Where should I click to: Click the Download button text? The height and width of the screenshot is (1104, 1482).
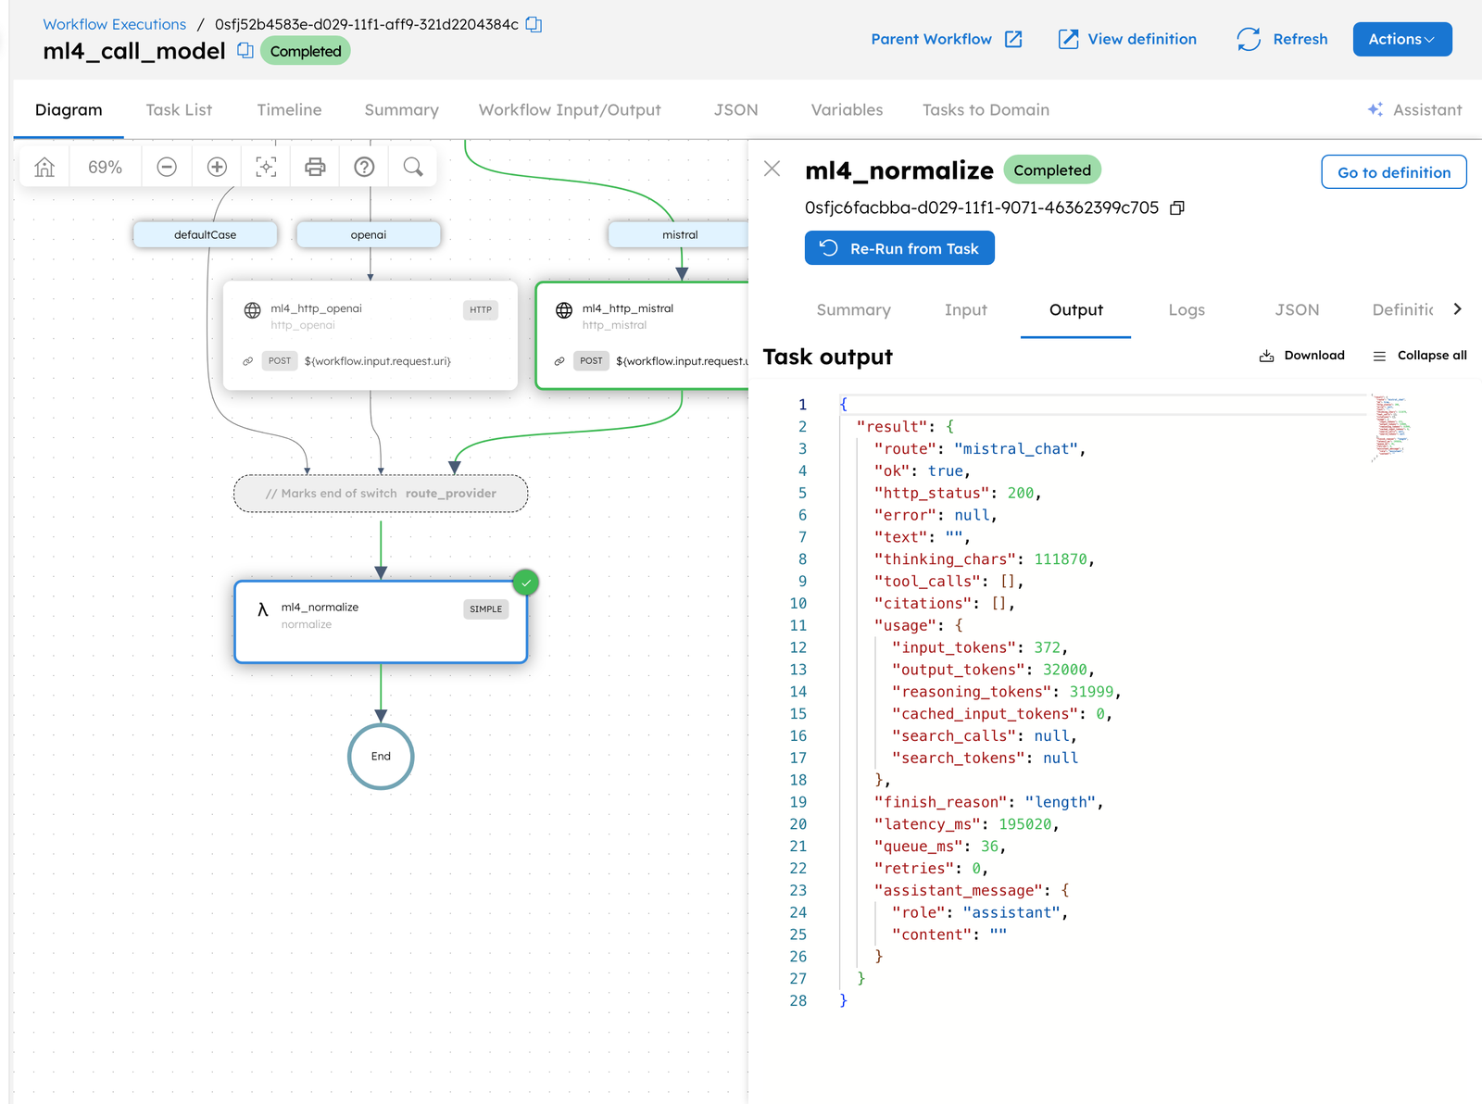tap(1314, 356)
